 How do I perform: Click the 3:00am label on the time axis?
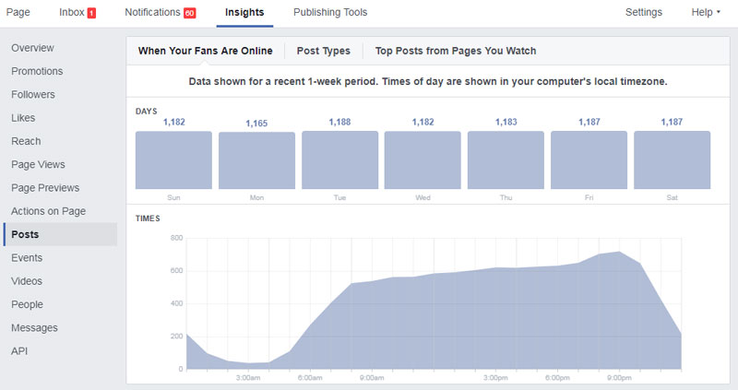point(248,378)
